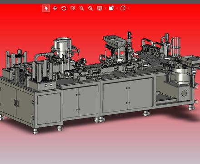Select the center double-door cabinet panel
This screenshot has width=200, height=164.
click(x=128, y=95)
